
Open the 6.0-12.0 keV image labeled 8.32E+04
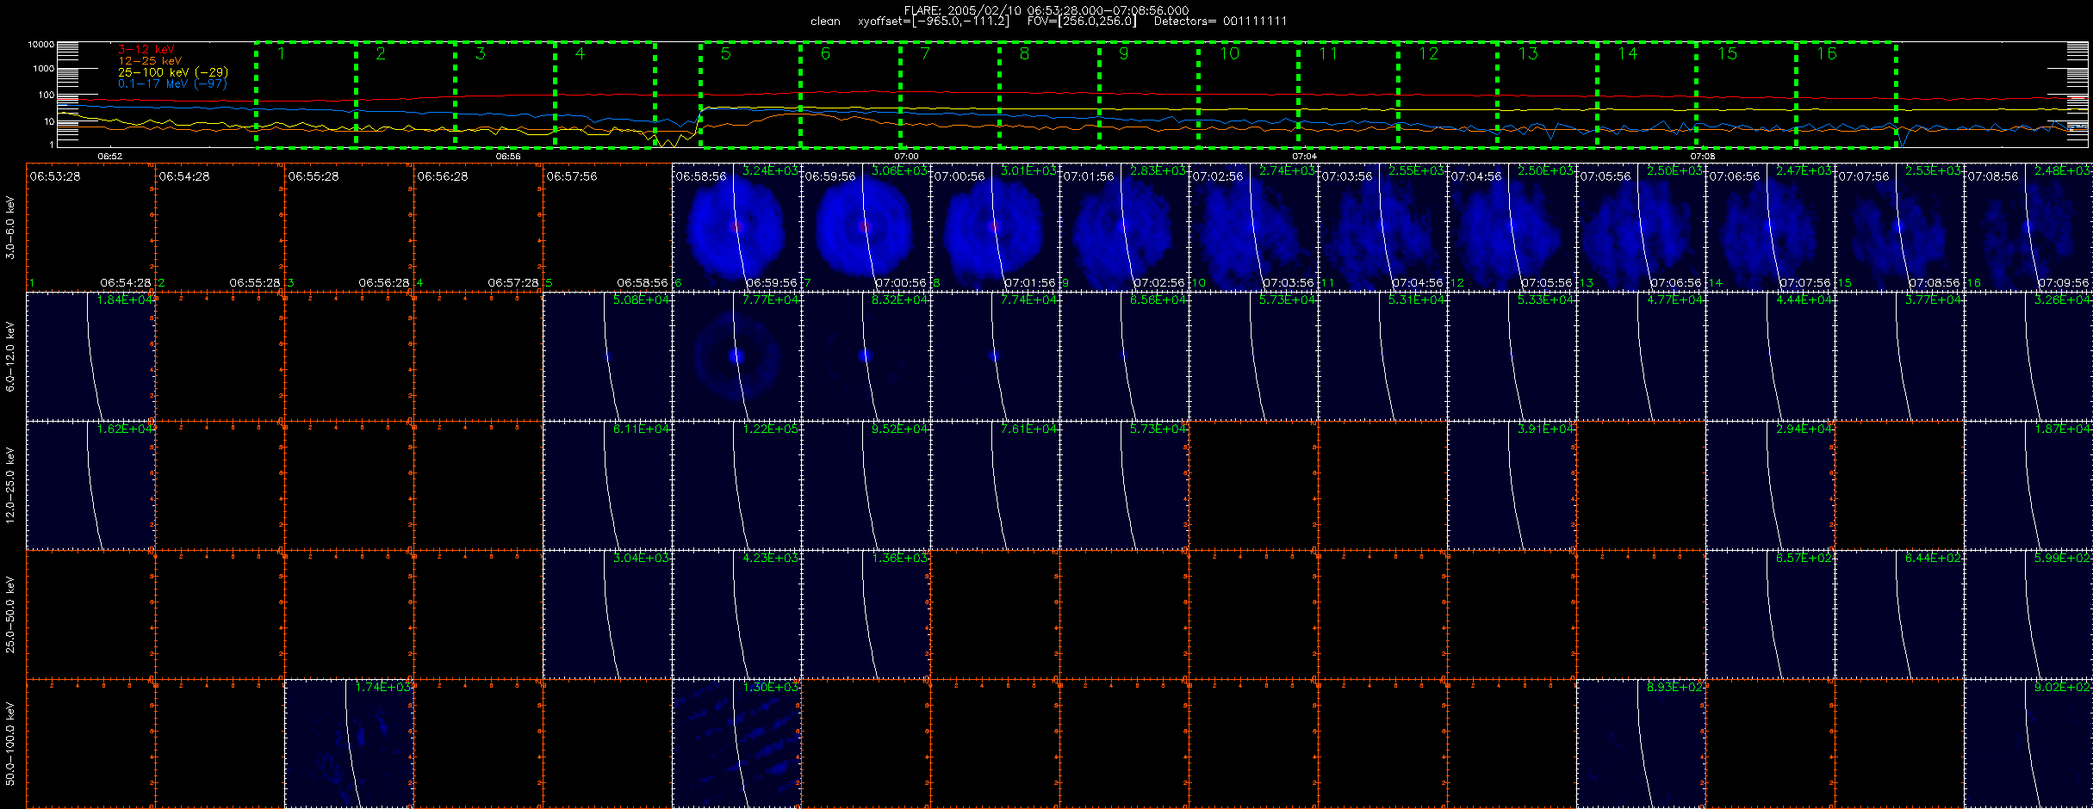click(866, 356)
